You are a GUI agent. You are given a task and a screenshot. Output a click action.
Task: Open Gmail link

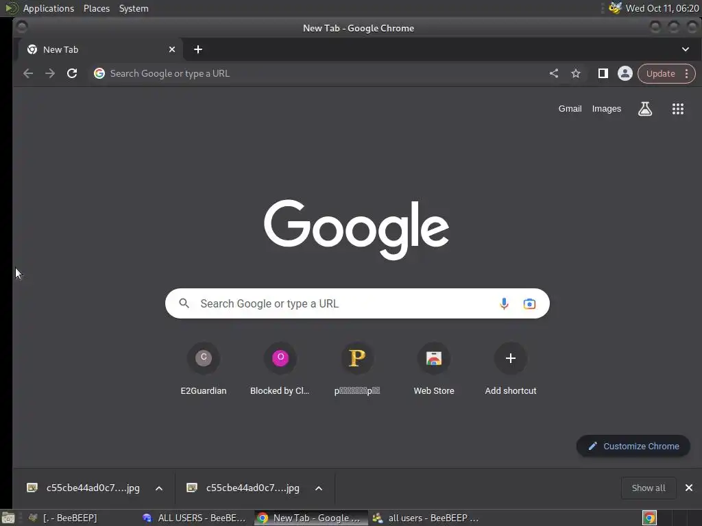pos(570,109)
